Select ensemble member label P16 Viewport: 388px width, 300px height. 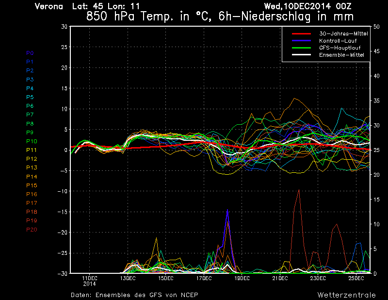pyautogui.click(x=32, y=194)
